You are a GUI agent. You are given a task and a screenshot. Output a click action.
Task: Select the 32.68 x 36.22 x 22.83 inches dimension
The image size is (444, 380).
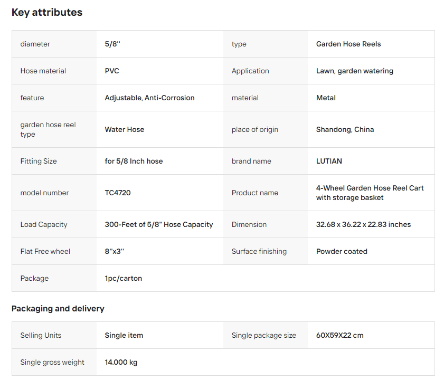(363, 225)
